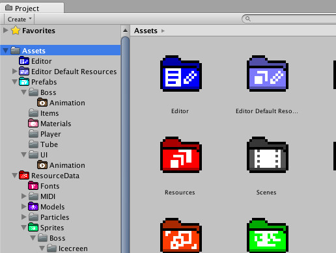Click the Items folder icon
The width and height of the screenshot is (336, 253).
[33, 113]
